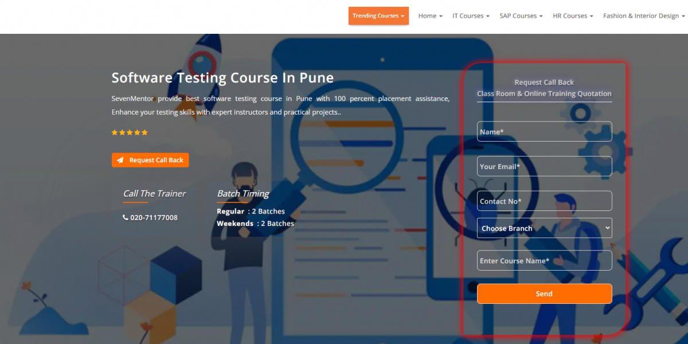The height and width of the screenshot is (344, 688).
Task: Click the fifth yellow rating star
Action: click(144, 132)
